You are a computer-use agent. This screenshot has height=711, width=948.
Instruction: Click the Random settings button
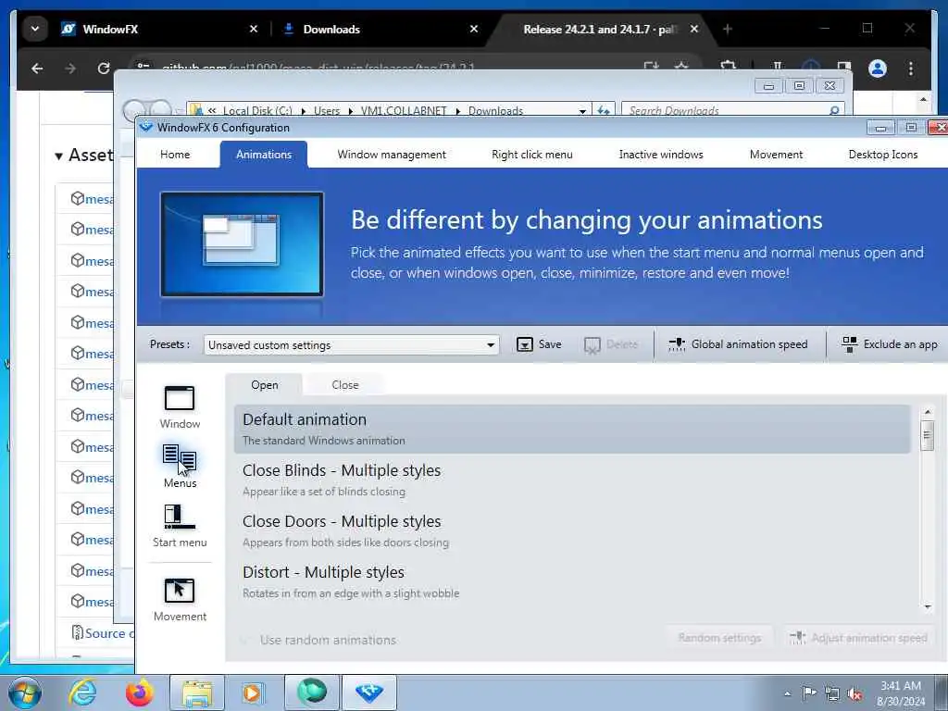(719, 638)
